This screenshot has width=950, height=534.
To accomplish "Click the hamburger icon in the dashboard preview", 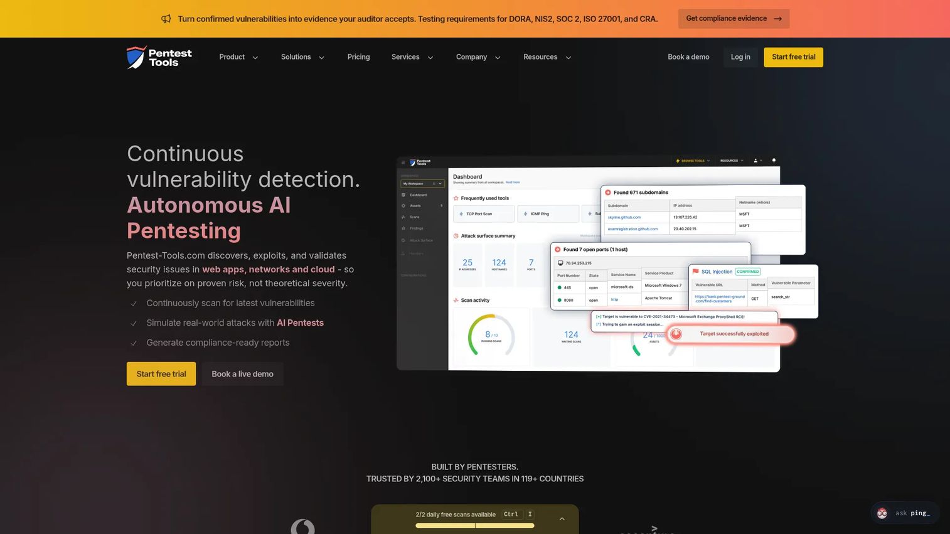I will click(403, 162).
